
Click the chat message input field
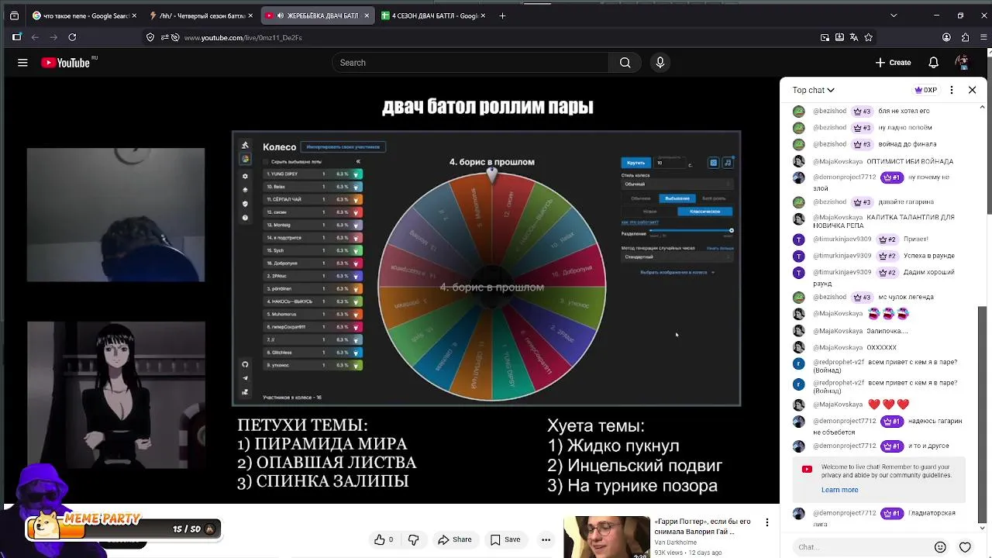860,547
